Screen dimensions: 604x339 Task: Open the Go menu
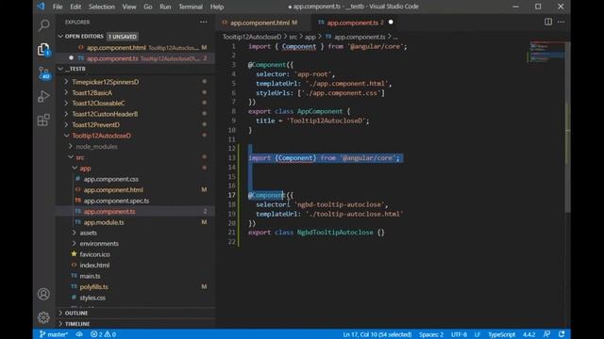tap(148, 7)
